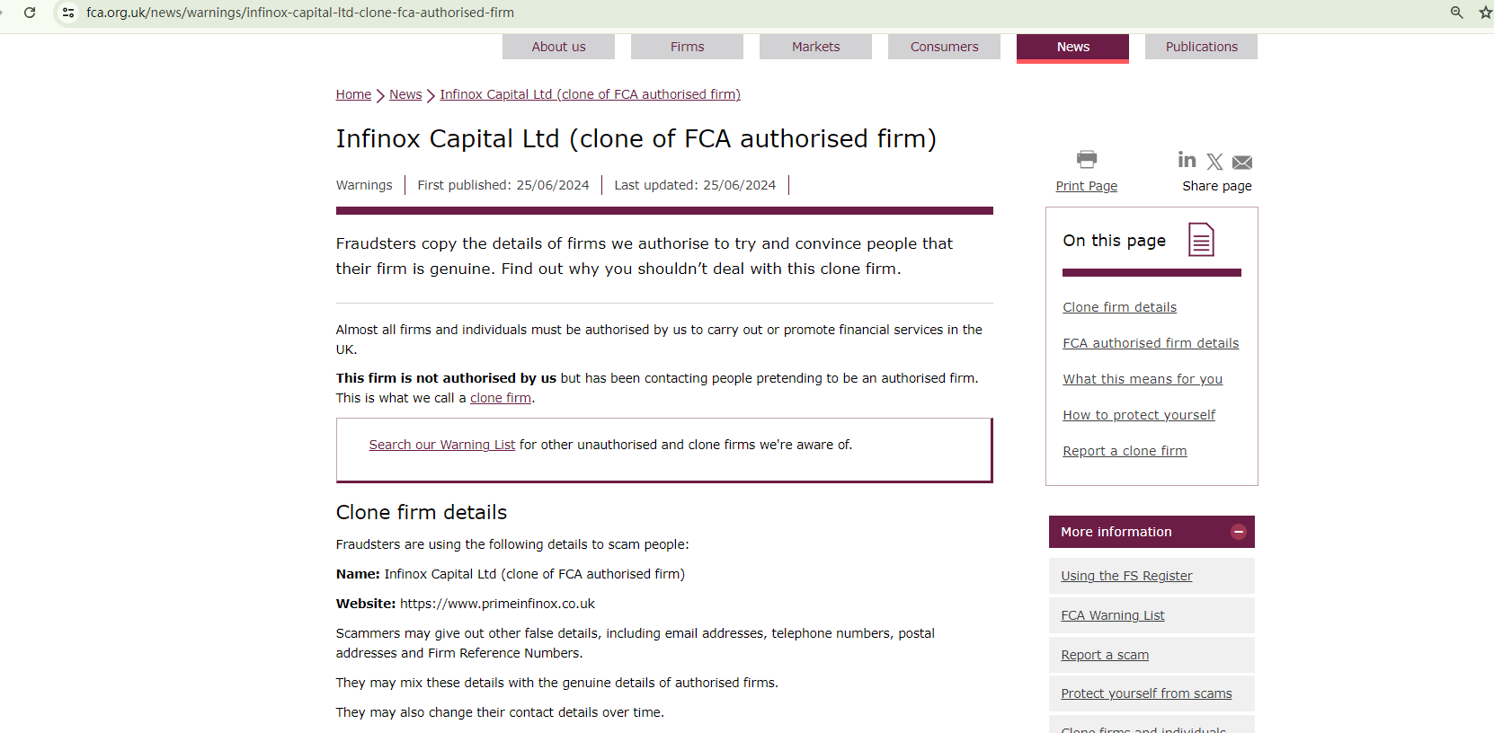Viewport: 1494px width, 733px height.
Task: Click the printer icon above Print Page
Action: coord(1086,160)
